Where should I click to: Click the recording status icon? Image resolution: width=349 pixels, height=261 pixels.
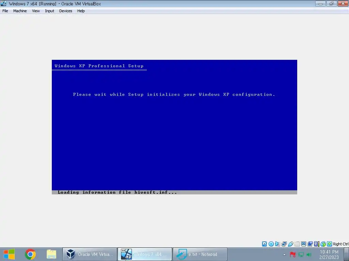310,244
